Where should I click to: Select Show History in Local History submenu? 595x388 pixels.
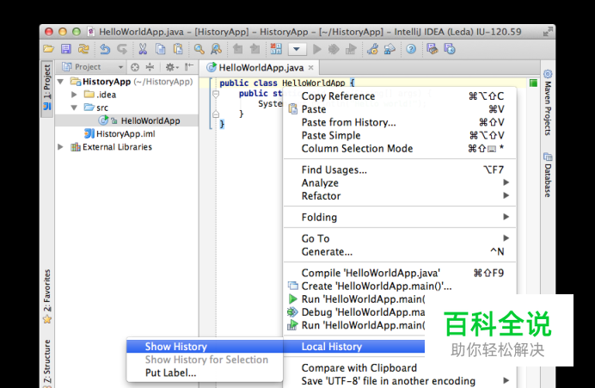coord(205,347)
